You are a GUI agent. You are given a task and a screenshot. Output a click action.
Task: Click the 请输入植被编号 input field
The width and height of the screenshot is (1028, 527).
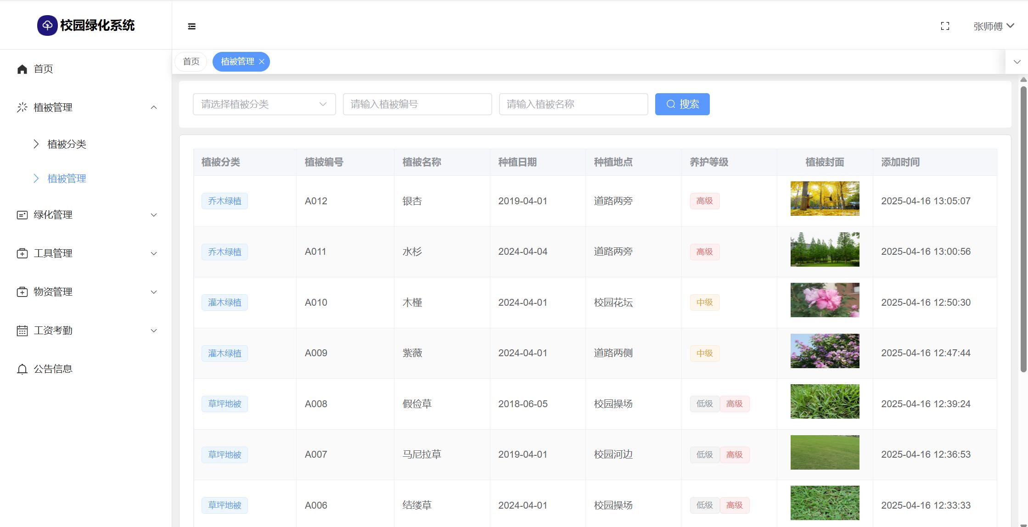coord(417,104)
